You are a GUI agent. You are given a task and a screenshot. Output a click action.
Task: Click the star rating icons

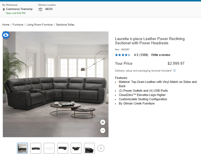coord(123,55)
